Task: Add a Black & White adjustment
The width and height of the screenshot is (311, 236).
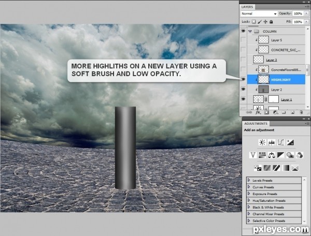Action: pyautogui.click(x=281, y=155)
